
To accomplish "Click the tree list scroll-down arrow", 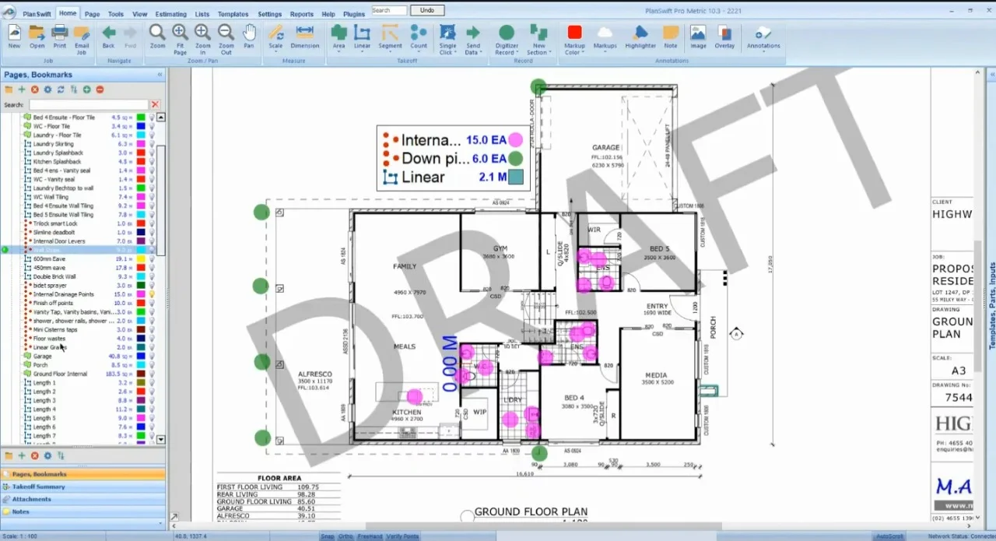I will point(161,440).
